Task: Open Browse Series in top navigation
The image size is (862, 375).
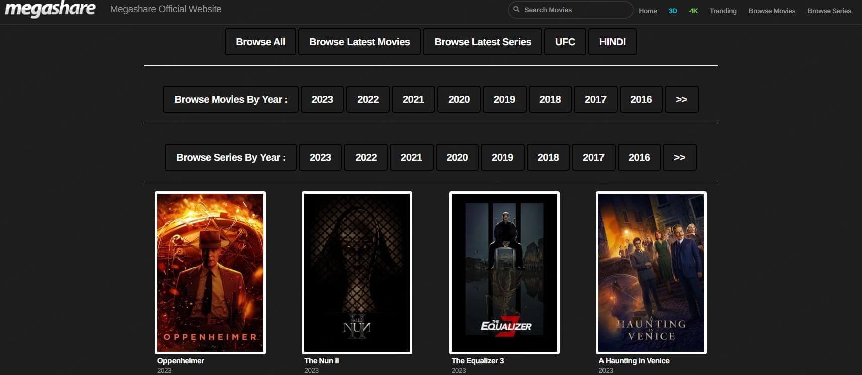Action: pos(829,11)
